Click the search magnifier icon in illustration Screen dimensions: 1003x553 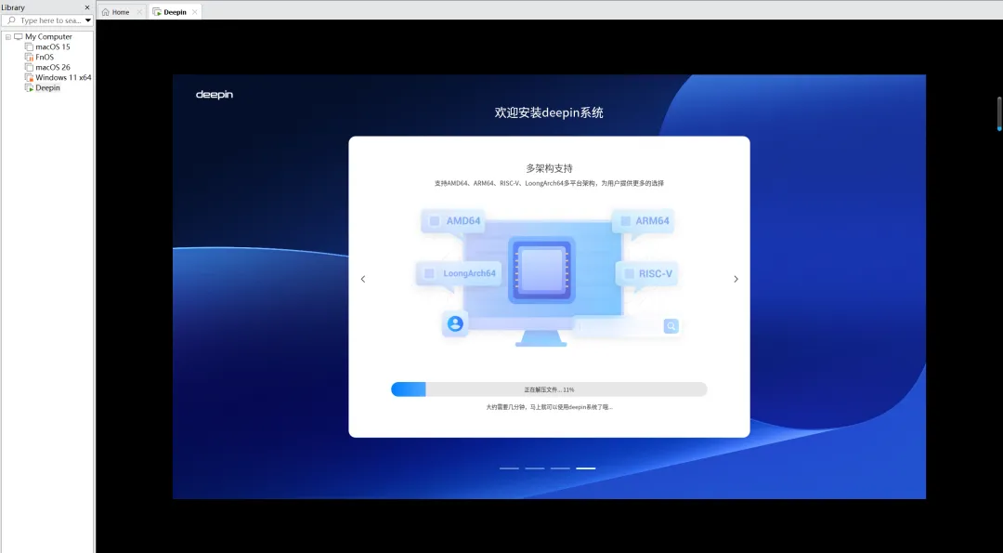pyautogui.click(x=671, y=326)
